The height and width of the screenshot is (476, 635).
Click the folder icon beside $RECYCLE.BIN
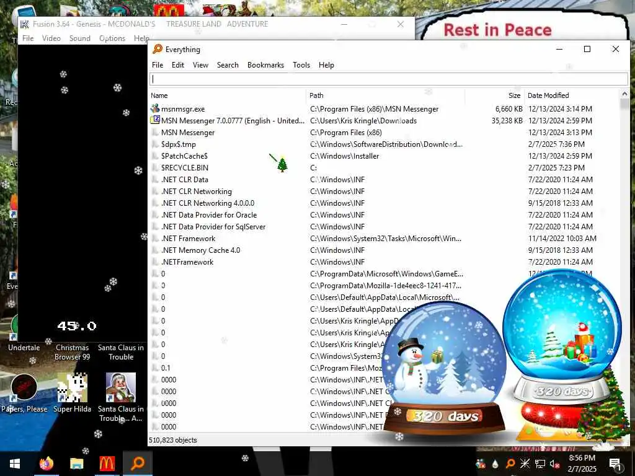(154, 167)
